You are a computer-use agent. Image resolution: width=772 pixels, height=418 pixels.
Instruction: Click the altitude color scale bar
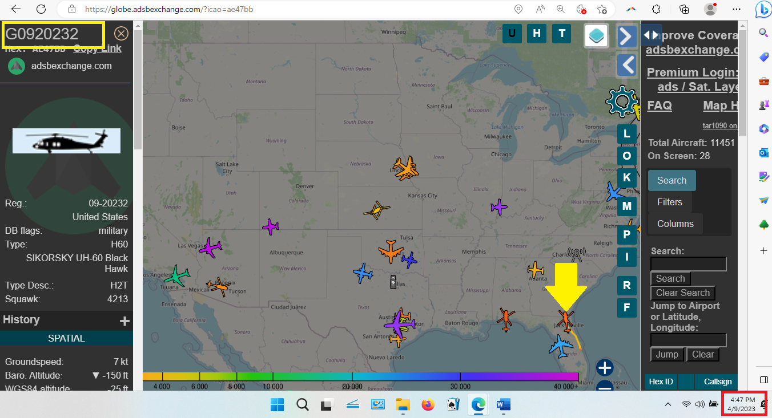(x=360, y=376)
